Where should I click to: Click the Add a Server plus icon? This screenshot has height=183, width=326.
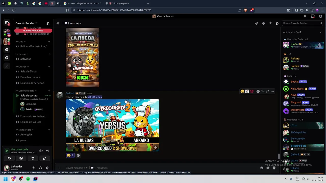(x=7, y=50)
